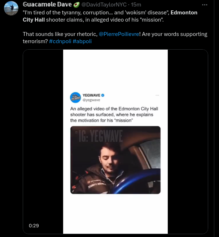Click the blue verified badge beside YEGWAVE

(102, 95)
